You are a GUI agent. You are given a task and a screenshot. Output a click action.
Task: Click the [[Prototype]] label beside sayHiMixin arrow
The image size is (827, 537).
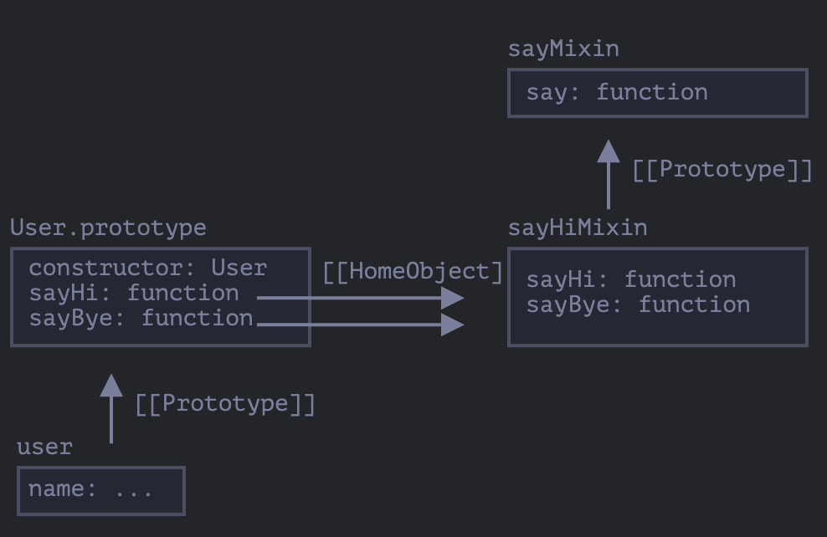point(722,170)
